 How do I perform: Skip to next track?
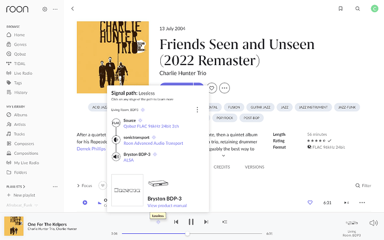[206, 222]
